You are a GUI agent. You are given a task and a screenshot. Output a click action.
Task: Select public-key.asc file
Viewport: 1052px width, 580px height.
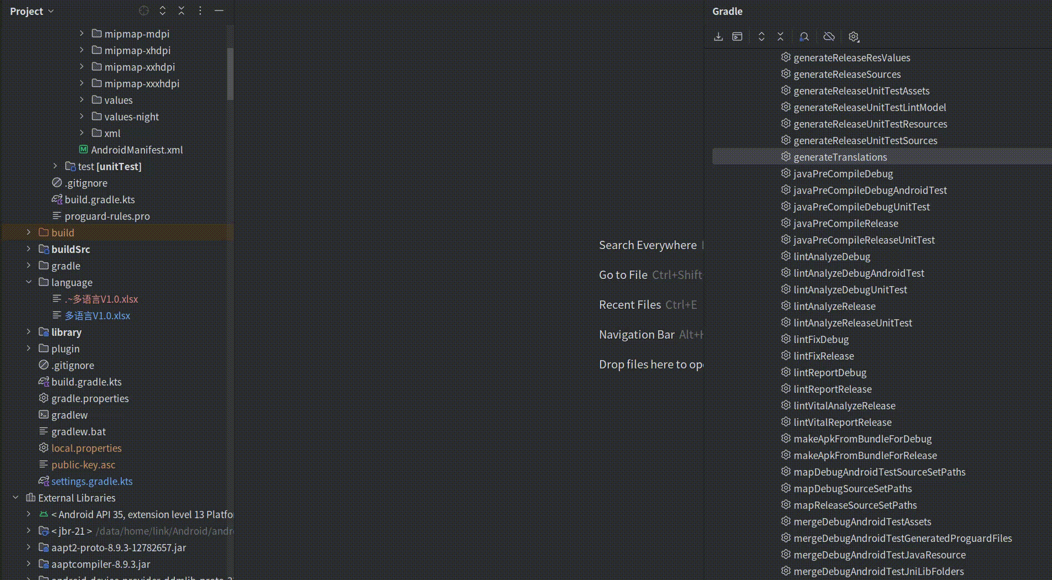tap(84, 465)
